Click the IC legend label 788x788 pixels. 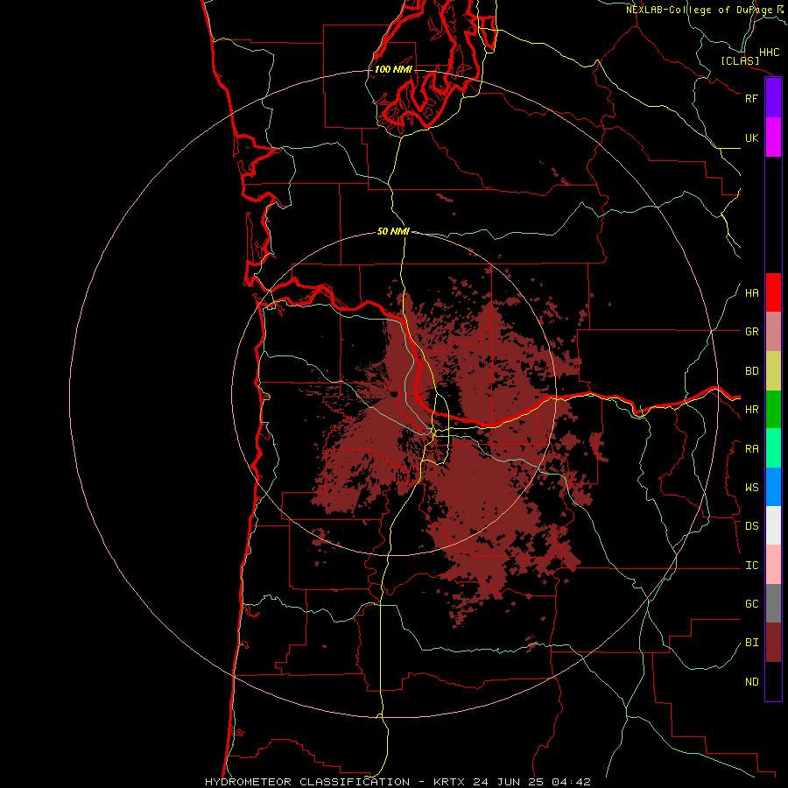point(751,566)
